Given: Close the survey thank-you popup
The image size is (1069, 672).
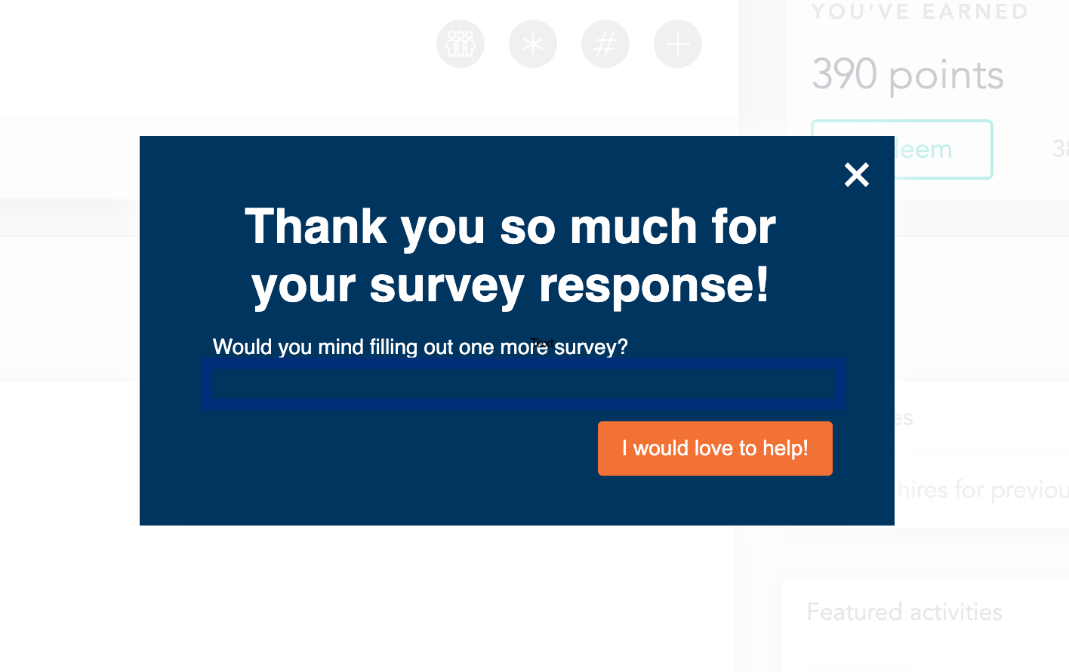Looking at the screenshot, I should tap(857, 174).
